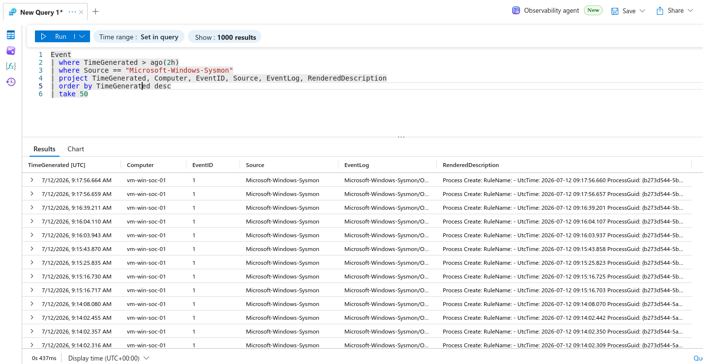
Task: Expand the 9:15:16.730 AM row
Action: (x=32, y=276)
